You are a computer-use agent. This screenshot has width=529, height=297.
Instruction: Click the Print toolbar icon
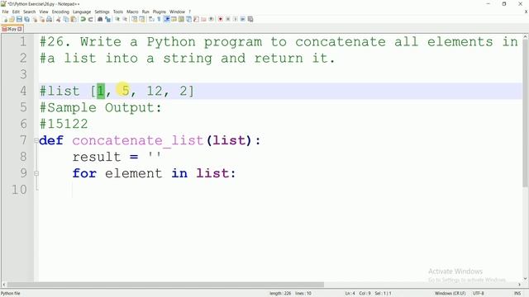(x=50, y=19)
